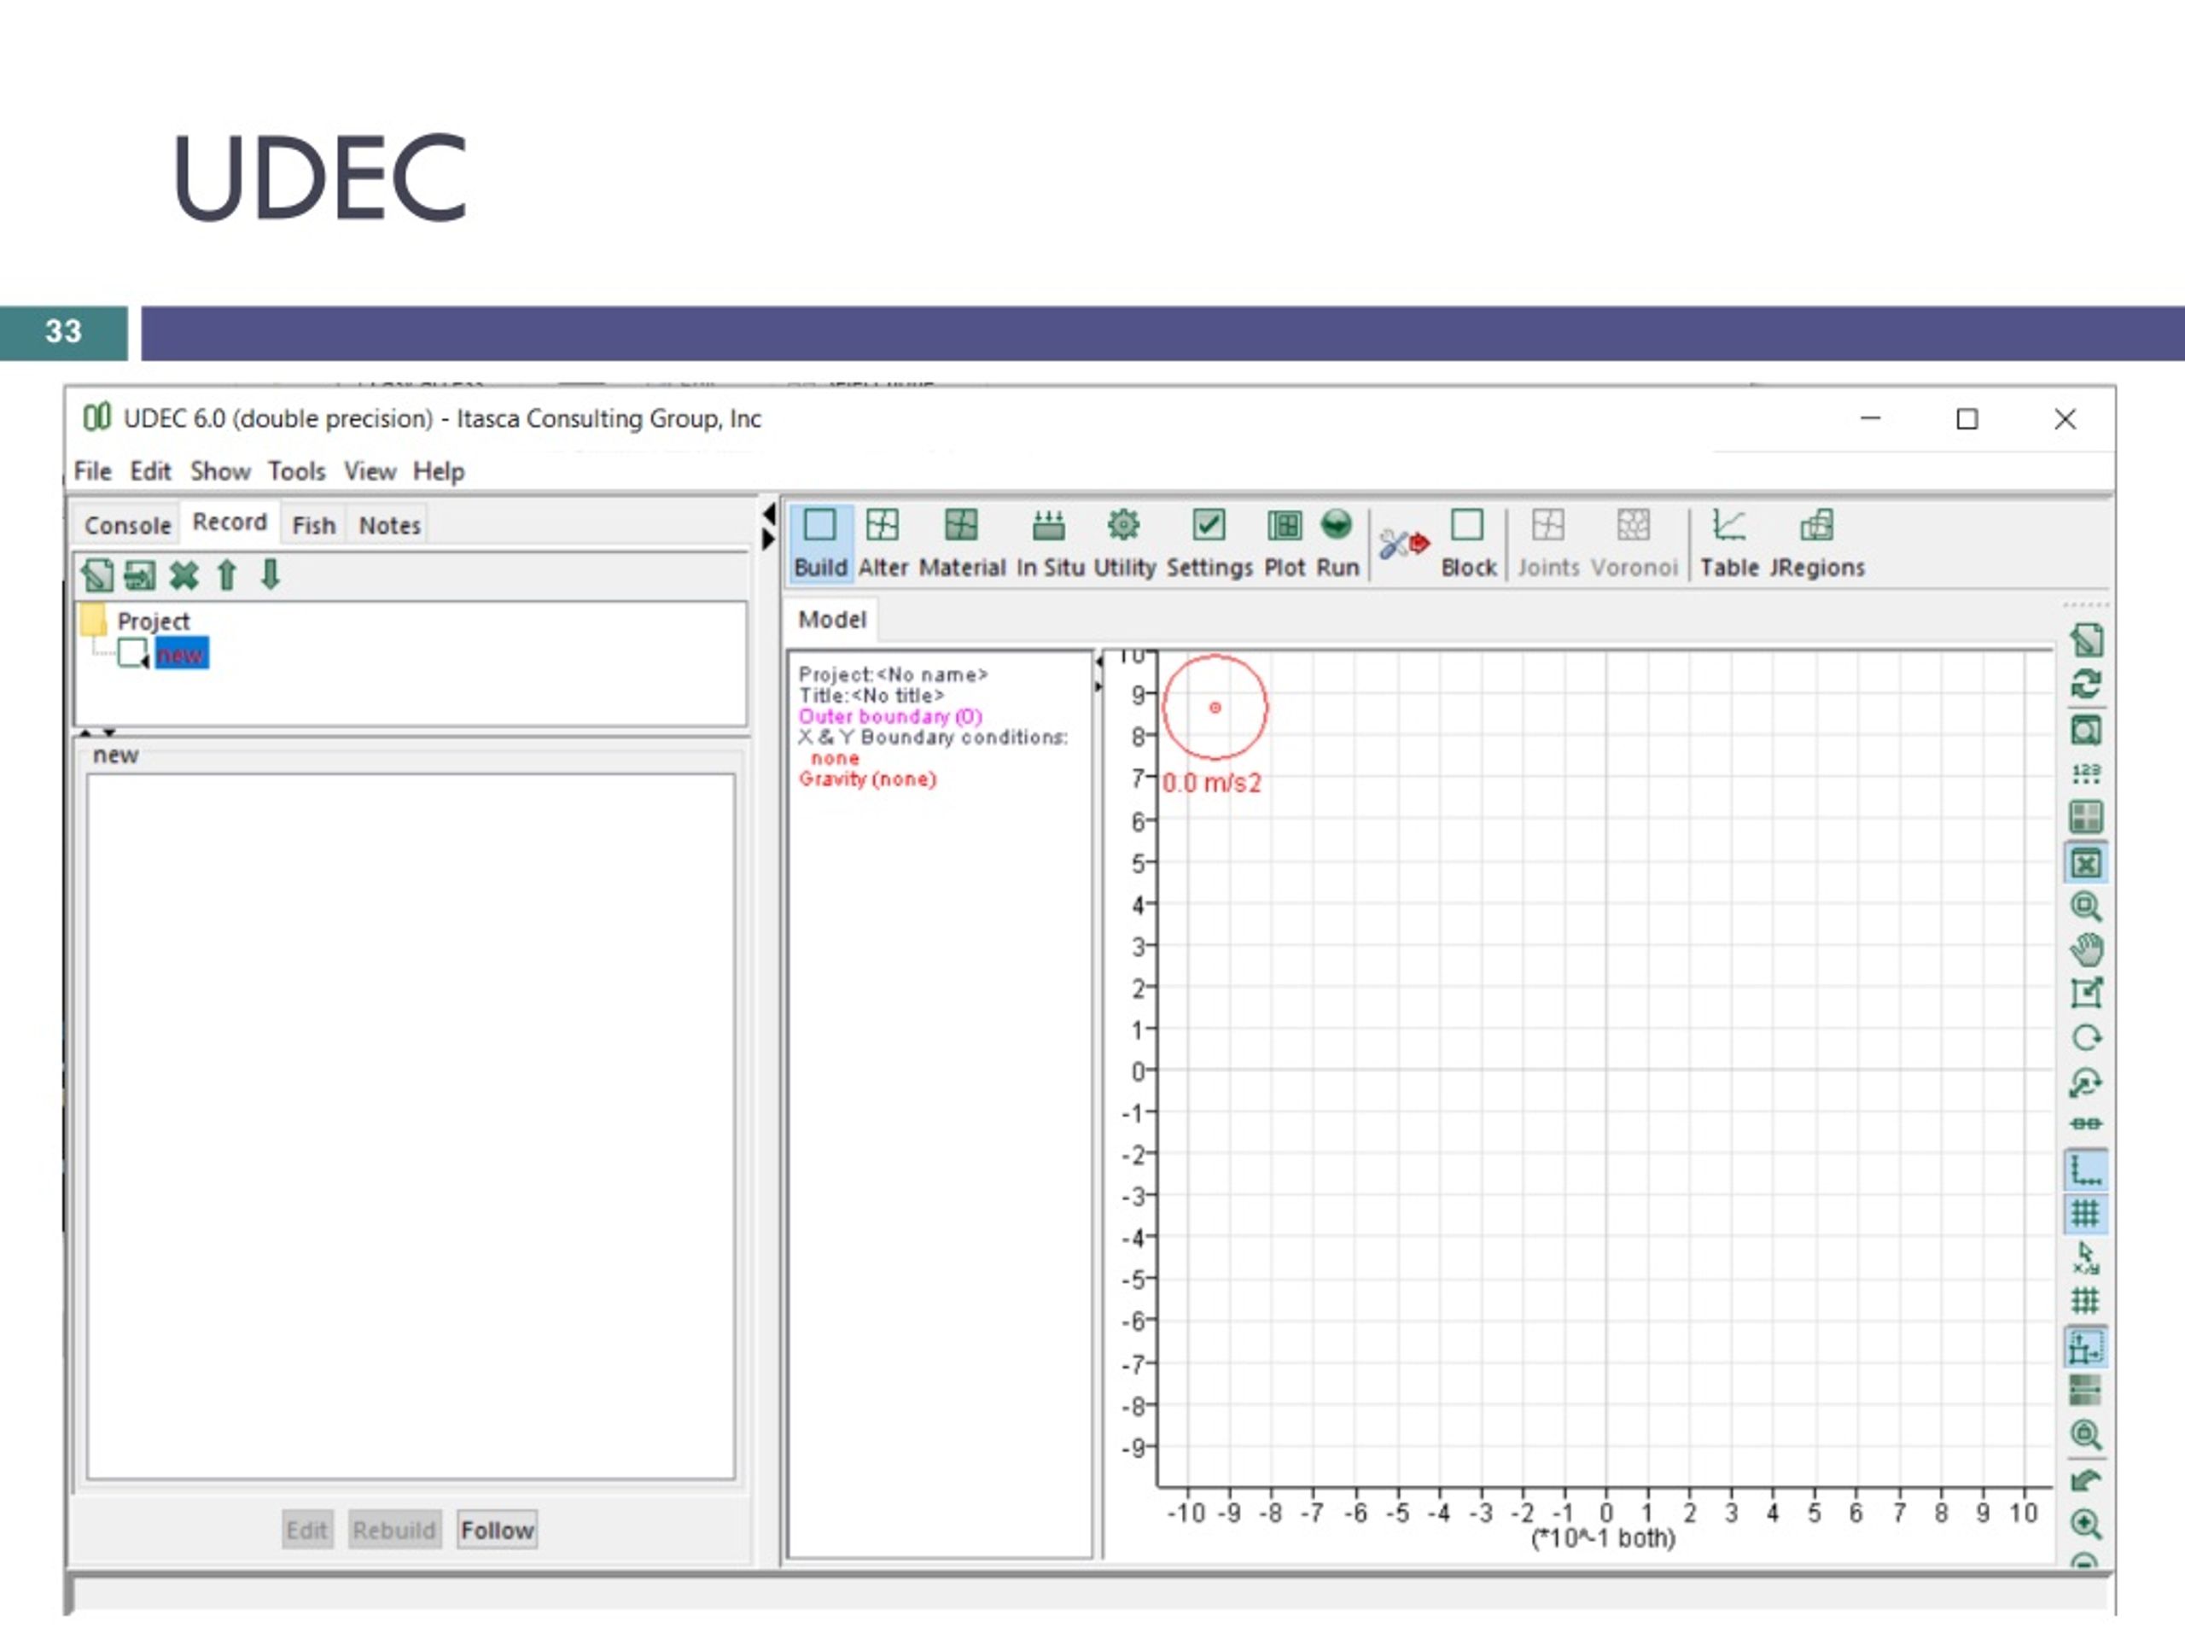
Task: Click the 'Gravity (none)' legend text
Action: point(867,779)
